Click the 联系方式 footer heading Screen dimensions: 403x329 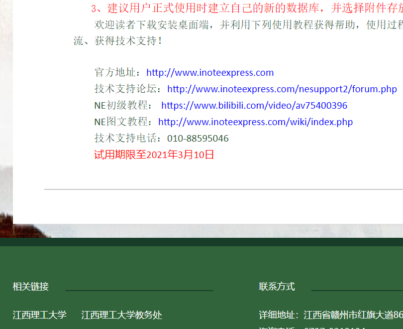[x=277, y=287]
